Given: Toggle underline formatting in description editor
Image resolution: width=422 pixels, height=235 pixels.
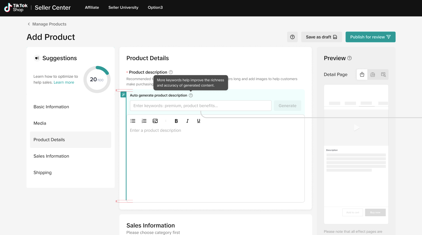Looking at the screenshot, I should [199, 121].
